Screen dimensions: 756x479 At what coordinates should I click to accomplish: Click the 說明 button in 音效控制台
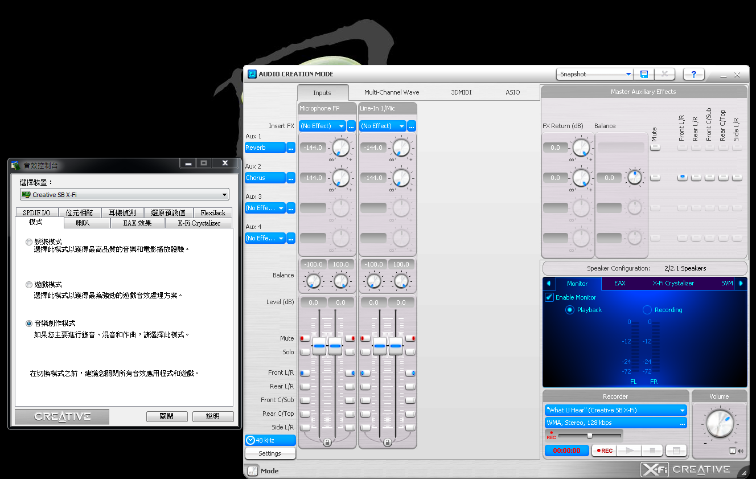(213, 416)
